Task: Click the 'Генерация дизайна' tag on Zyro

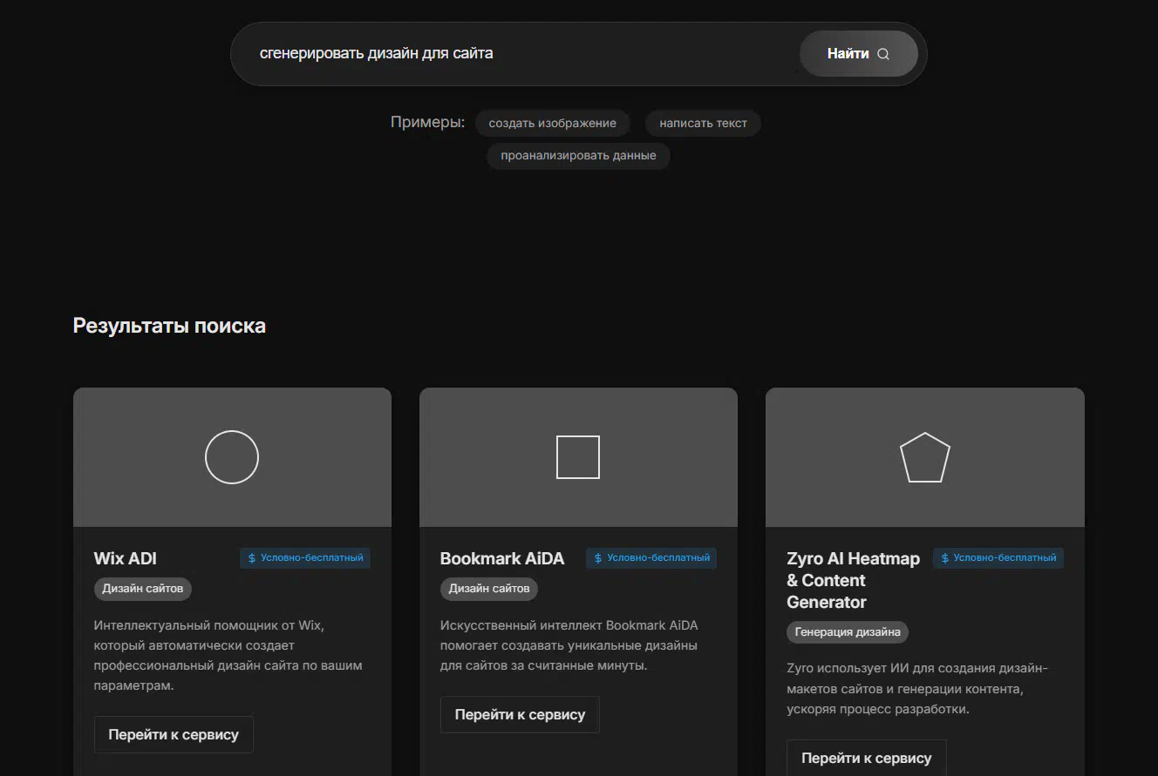Action: 848,632
